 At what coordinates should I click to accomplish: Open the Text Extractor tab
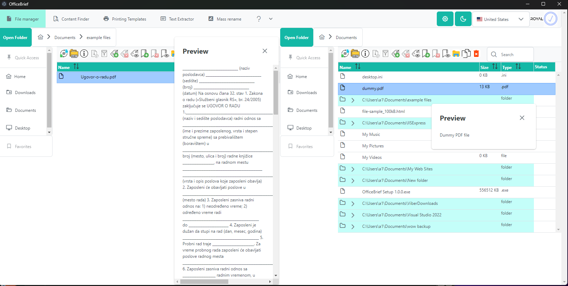tap(177, 19)
